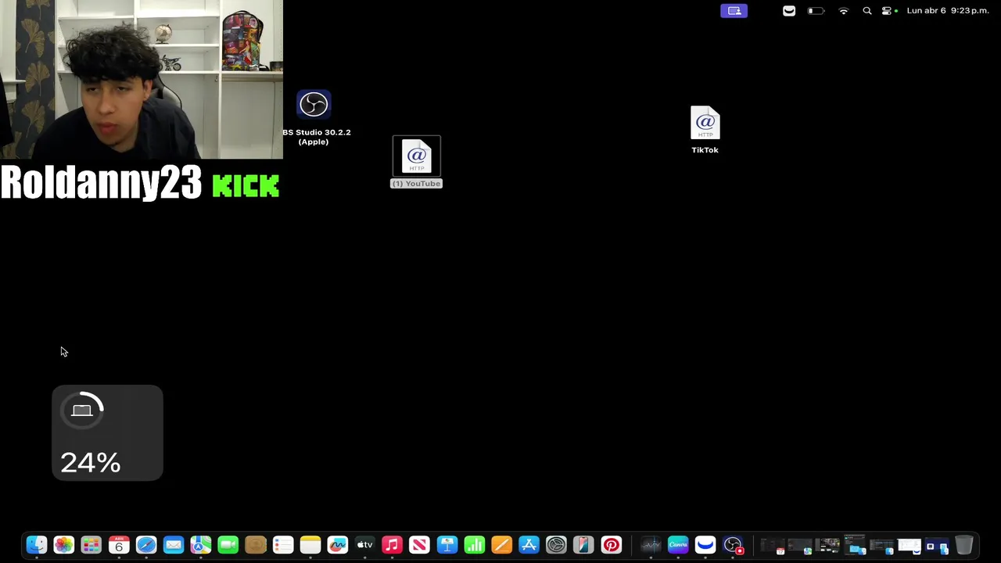This screenshot has width=1001, height=563.
Task: Switch to OBS from the Dock
Action: (733, 545)
